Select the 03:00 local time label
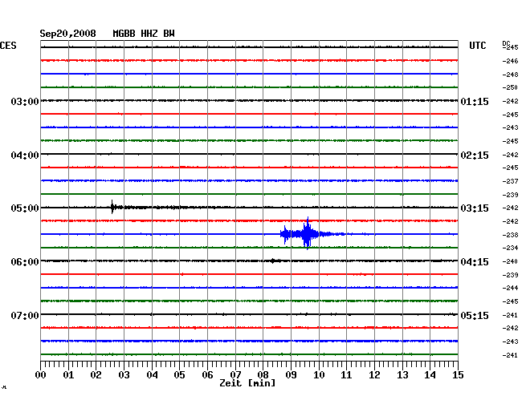Viewport: 522px width, 396px height. pyautogui.click(x=25, y=101)
